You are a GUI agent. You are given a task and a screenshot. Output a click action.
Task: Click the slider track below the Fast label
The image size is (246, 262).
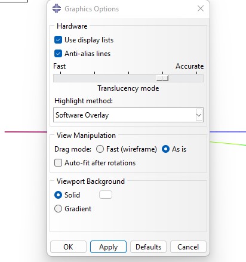[60, 78]
